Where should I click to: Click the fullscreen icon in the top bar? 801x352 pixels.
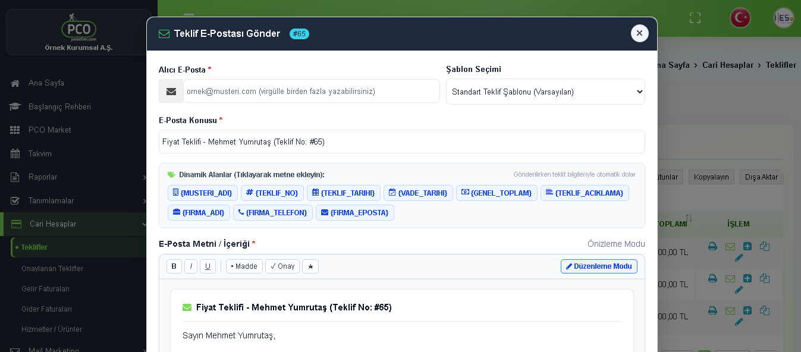point(695,18)
